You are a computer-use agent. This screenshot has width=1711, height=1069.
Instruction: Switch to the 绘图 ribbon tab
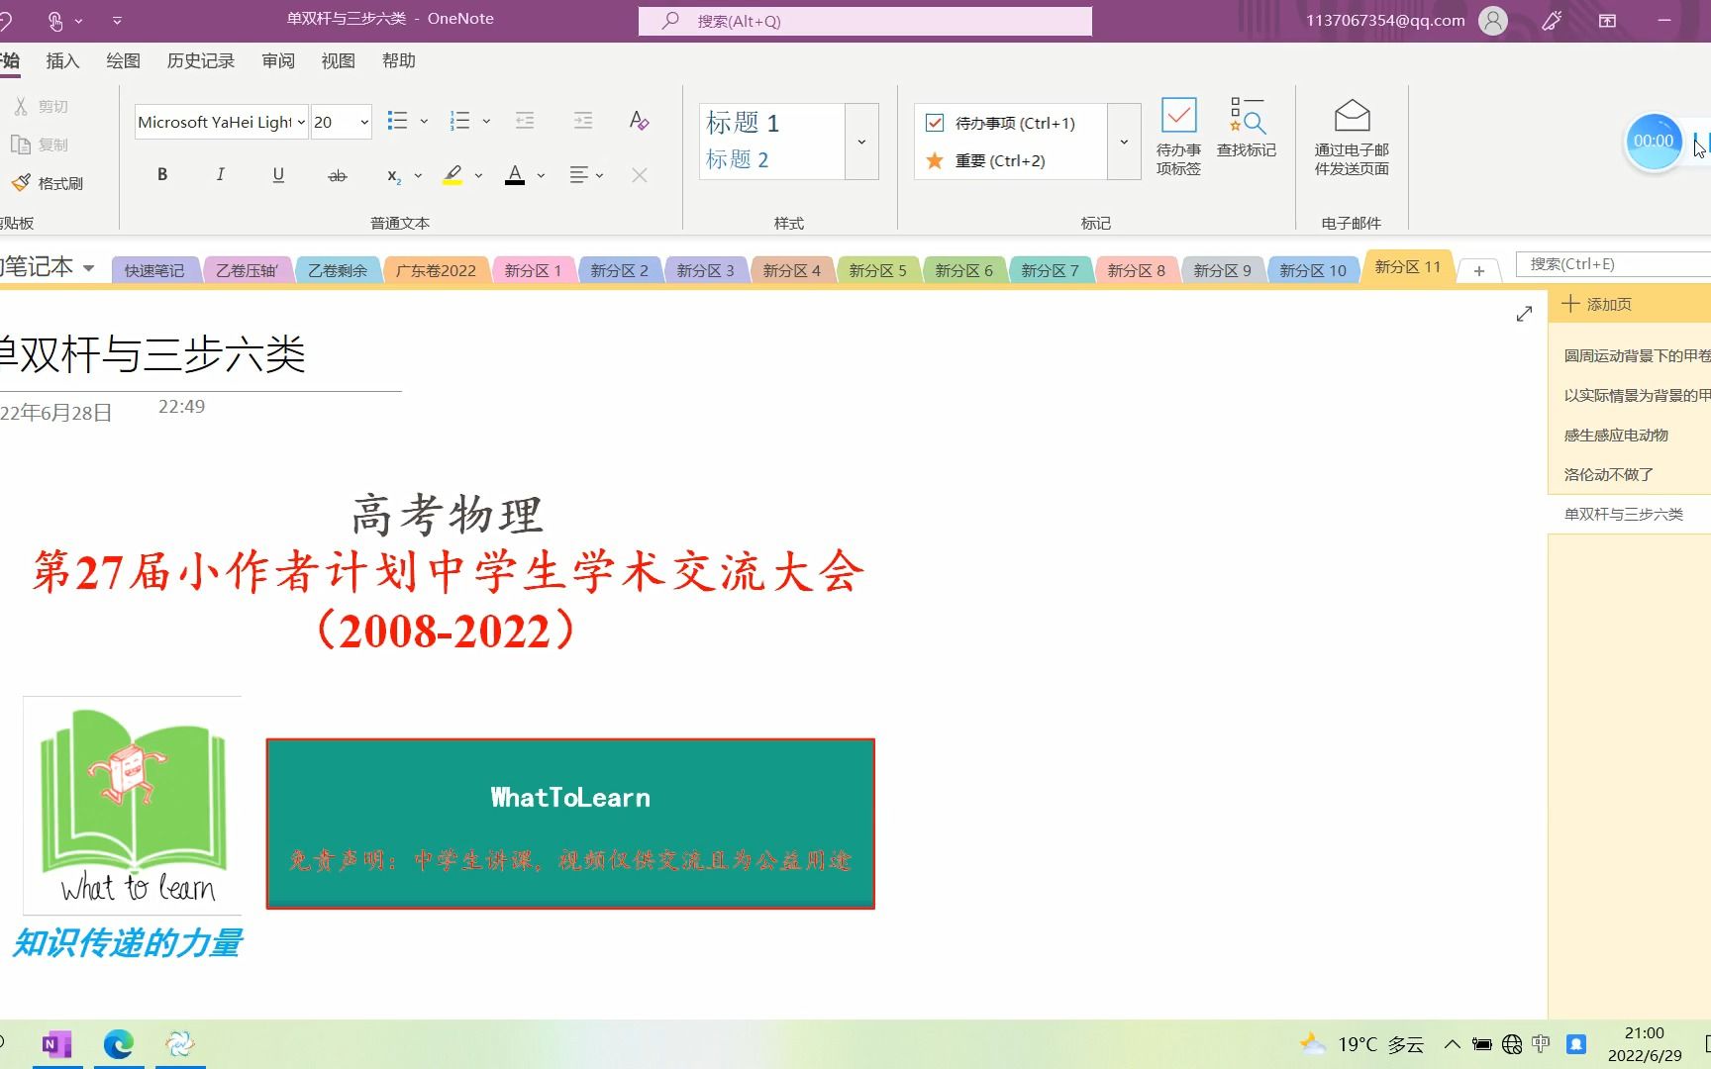pyautogui.click(x=122, y=60)
